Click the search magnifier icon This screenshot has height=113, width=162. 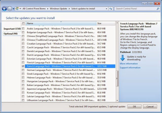coord(158,9)
